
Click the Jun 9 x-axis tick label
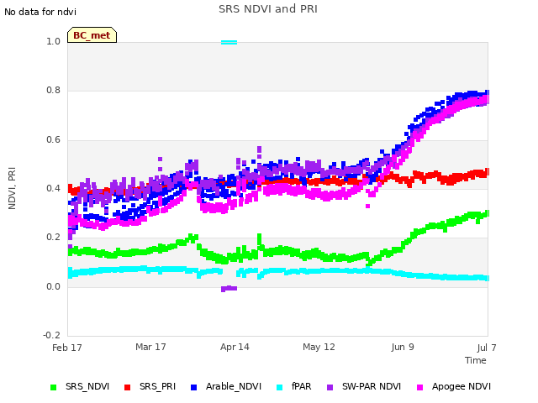(403, 347)
